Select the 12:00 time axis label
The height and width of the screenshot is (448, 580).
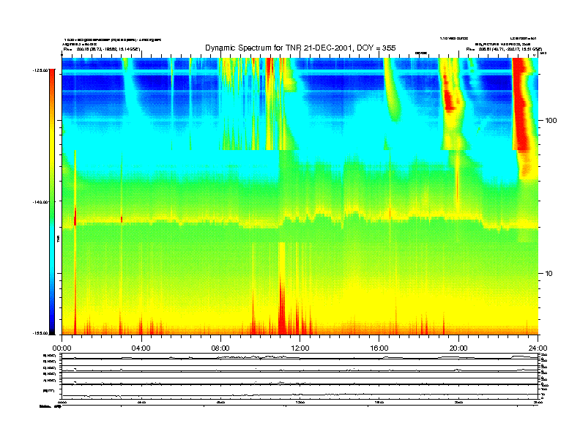coord(300,348)
